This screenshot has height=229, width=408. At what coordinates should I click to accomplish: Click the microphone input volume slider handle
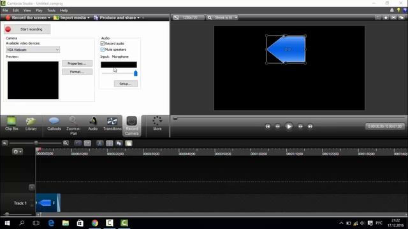tap(136, 74)
